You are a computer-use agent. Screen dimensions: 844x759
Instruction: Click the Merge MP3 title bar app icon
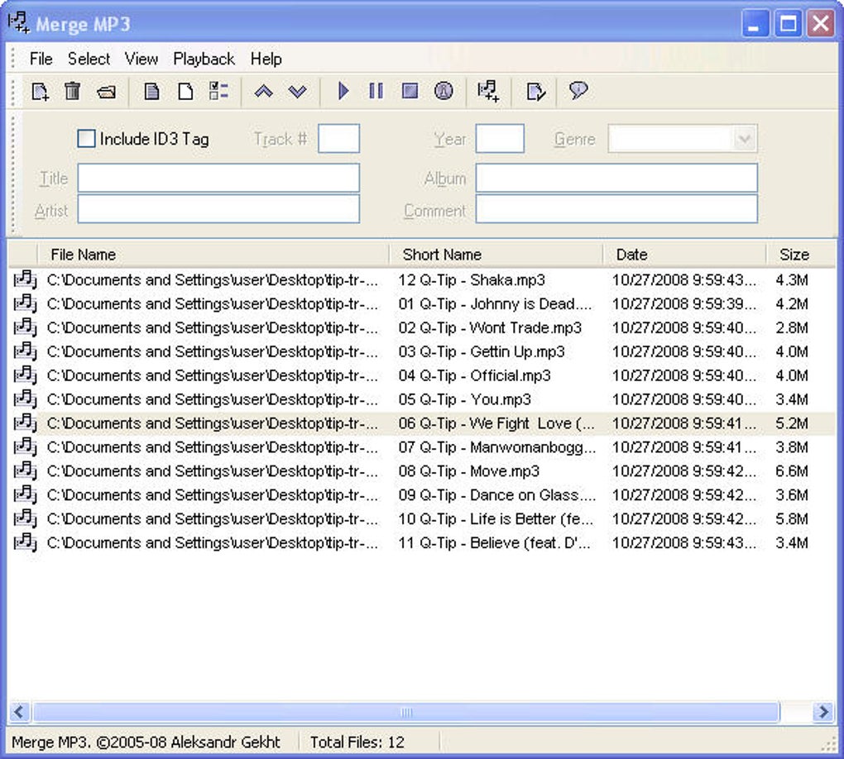click(19, 23)
